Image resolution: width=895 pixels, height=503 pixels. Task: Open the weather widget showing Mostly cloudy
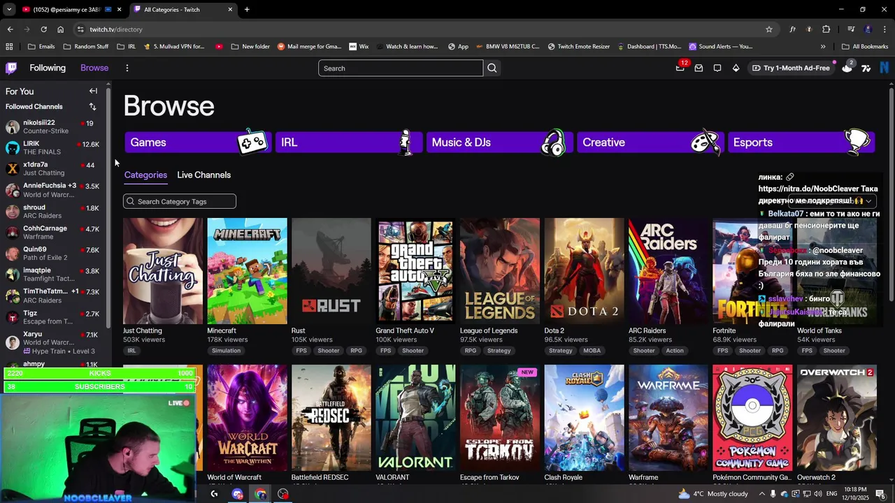(x=713, y=494)
